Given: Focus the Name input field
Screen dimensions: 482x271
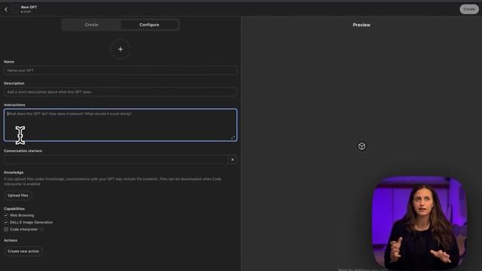Looking at the screenshot, I should click(120, 70).
